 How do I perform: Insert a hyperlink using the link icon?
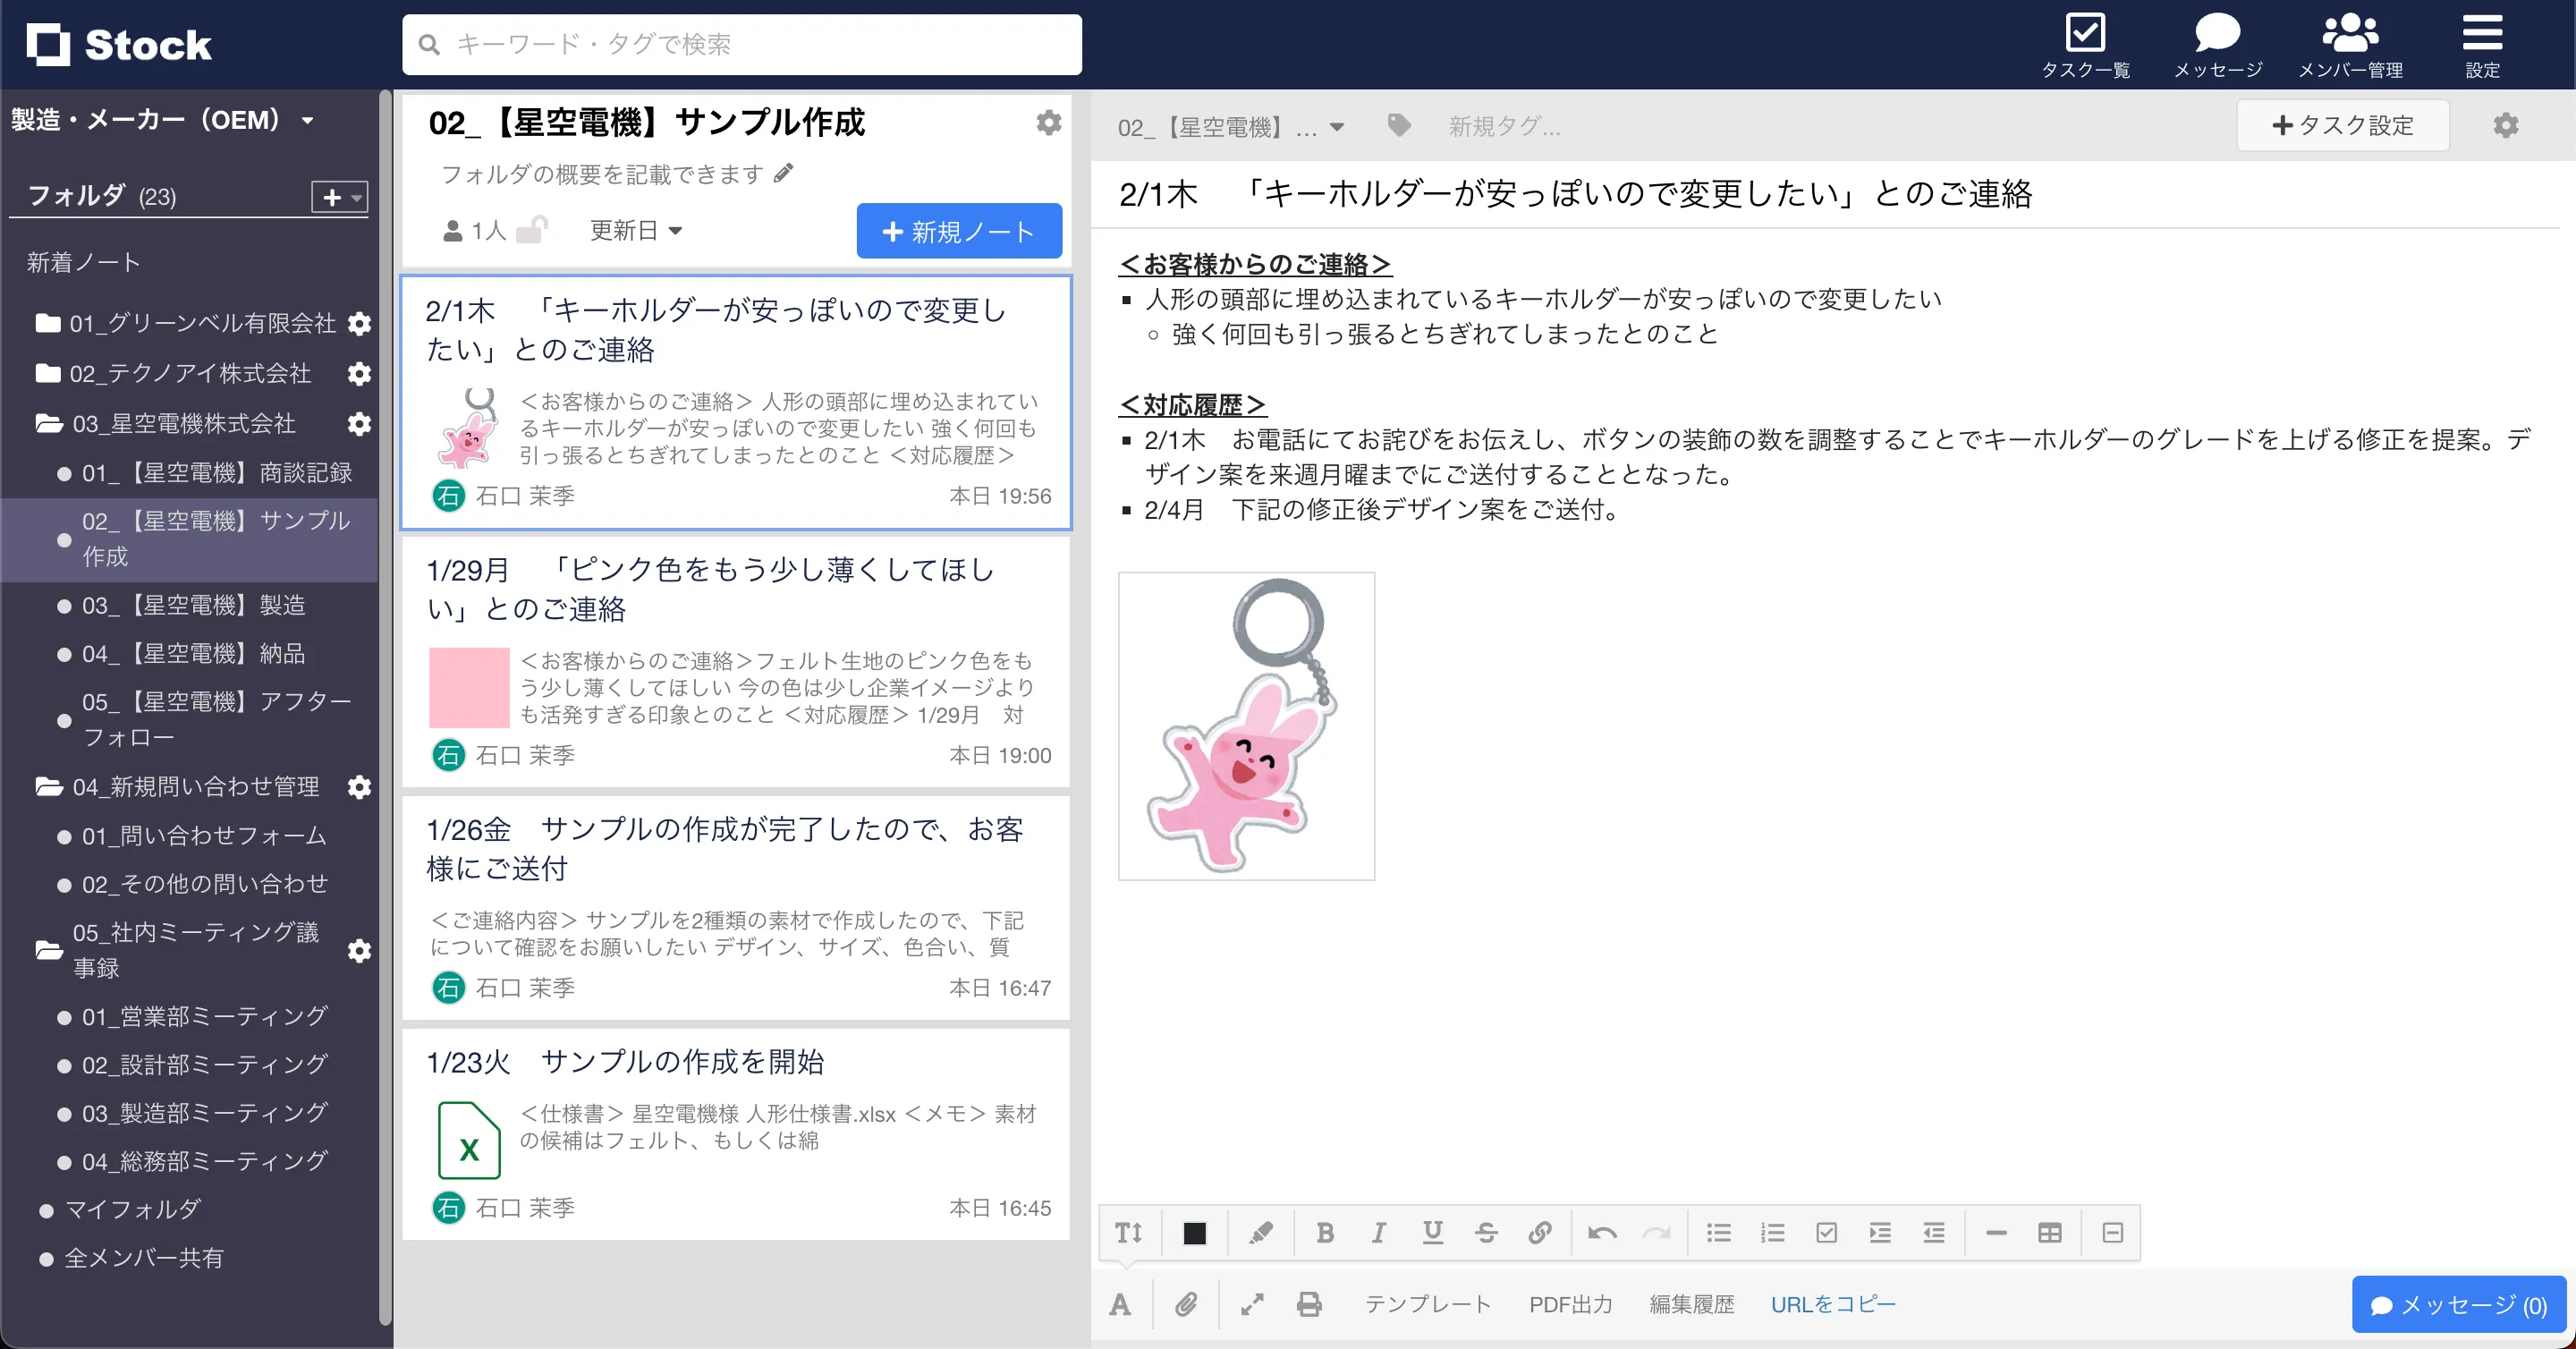point(1540,1232)
